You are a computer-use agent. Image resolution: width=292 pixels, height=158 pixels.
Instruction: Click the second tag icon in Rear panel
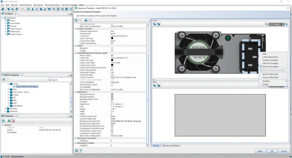click(159, 86)
